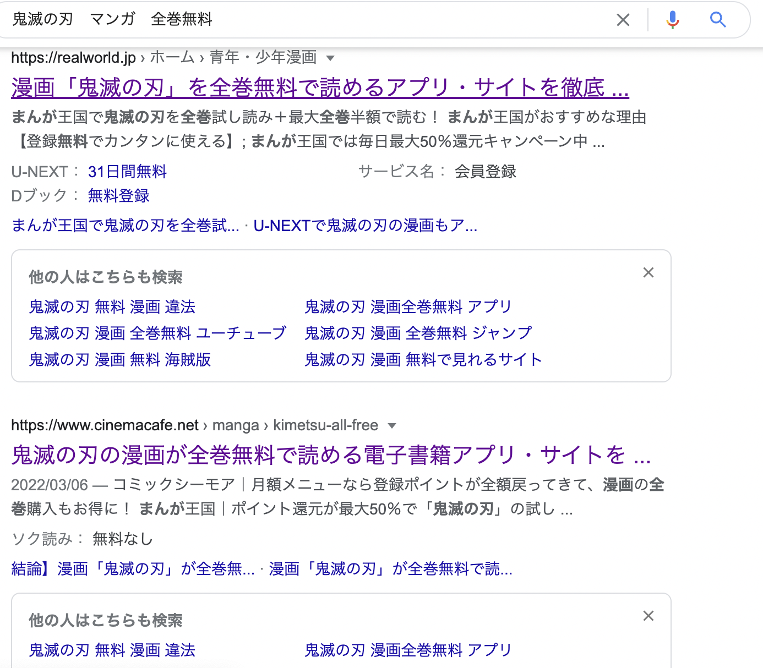Screen dimensions: 763x668
Task: Open the cinemacafe 電子書籍アプリ result title
Action: coord(330,456)
